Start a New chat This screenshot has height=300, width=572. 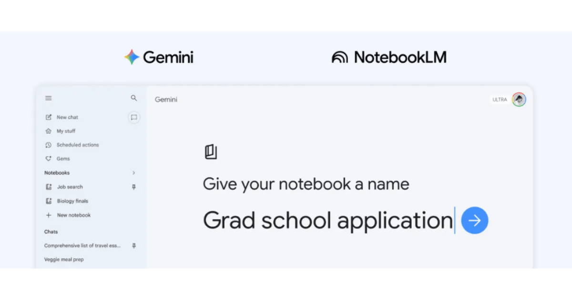coord(67,117)
